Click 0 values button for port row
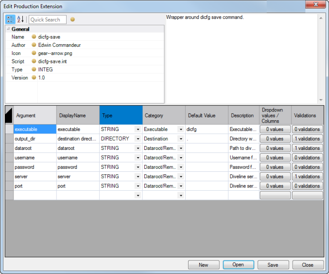Screen dimensions: 329x274 tap(275, 186)
